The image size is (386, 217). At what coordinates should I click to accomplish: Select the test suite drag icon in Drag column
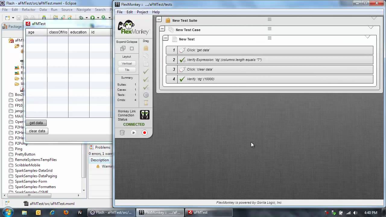pyautogui.click(x=146, y=48)
